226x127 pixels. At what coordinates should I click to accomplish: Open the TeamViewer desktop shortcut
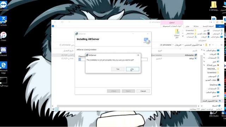[4, 6]
